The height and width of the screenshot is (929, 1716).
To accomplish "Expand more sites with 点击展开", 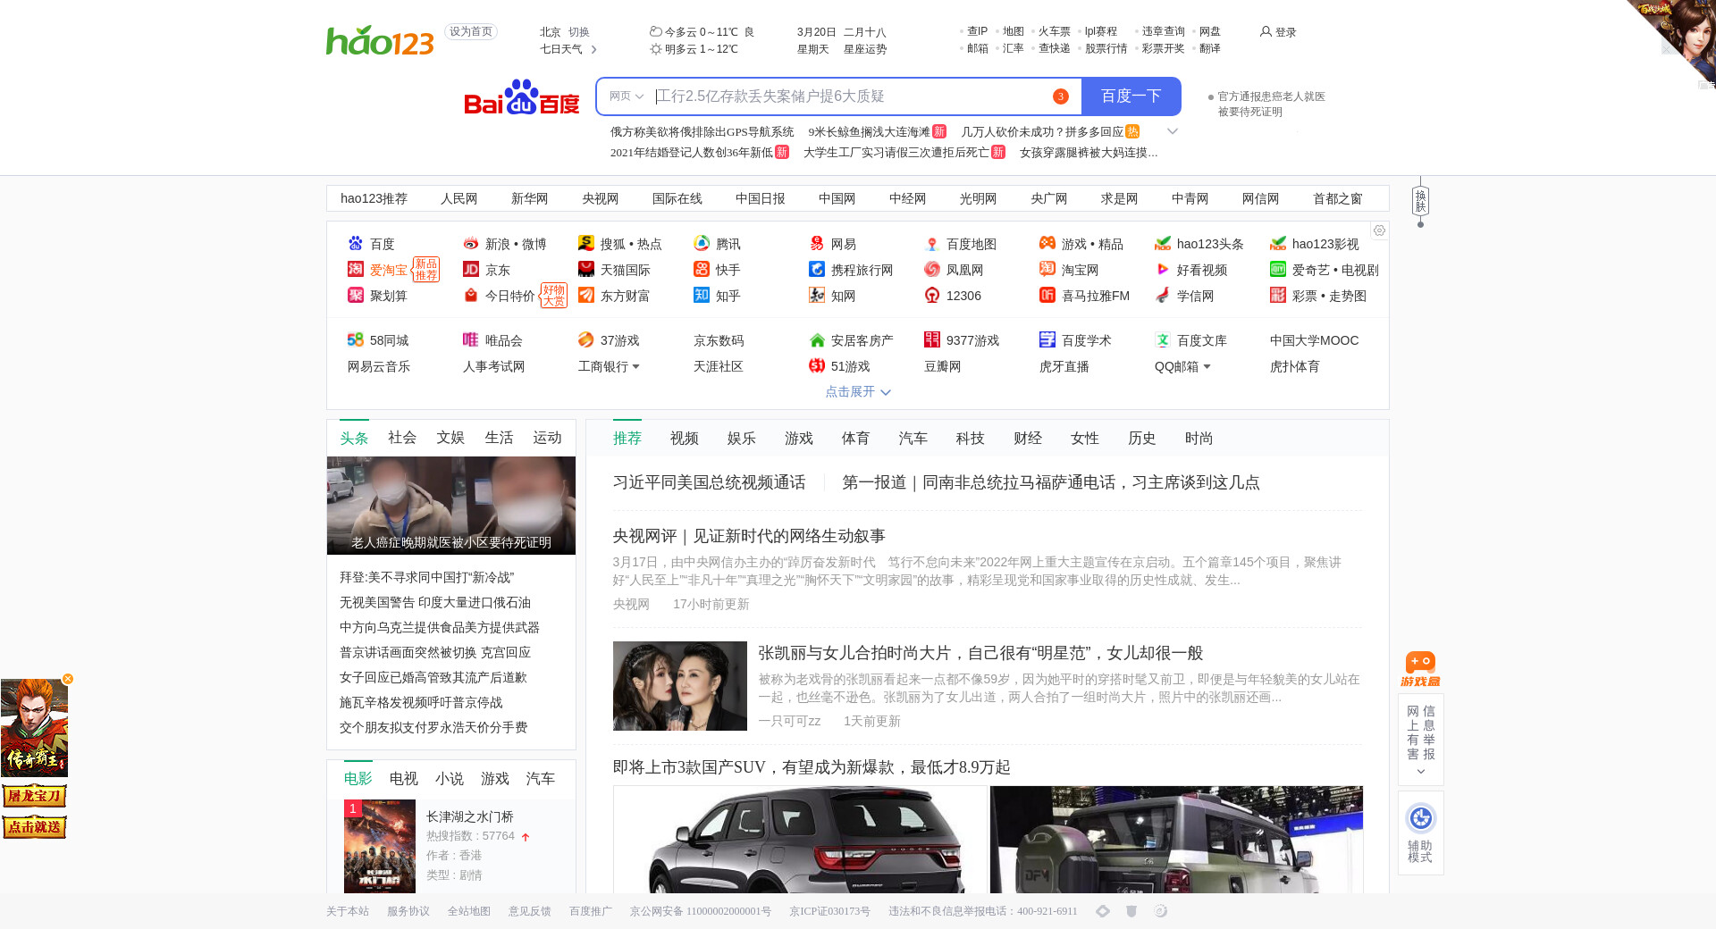I will click(857, 392).
